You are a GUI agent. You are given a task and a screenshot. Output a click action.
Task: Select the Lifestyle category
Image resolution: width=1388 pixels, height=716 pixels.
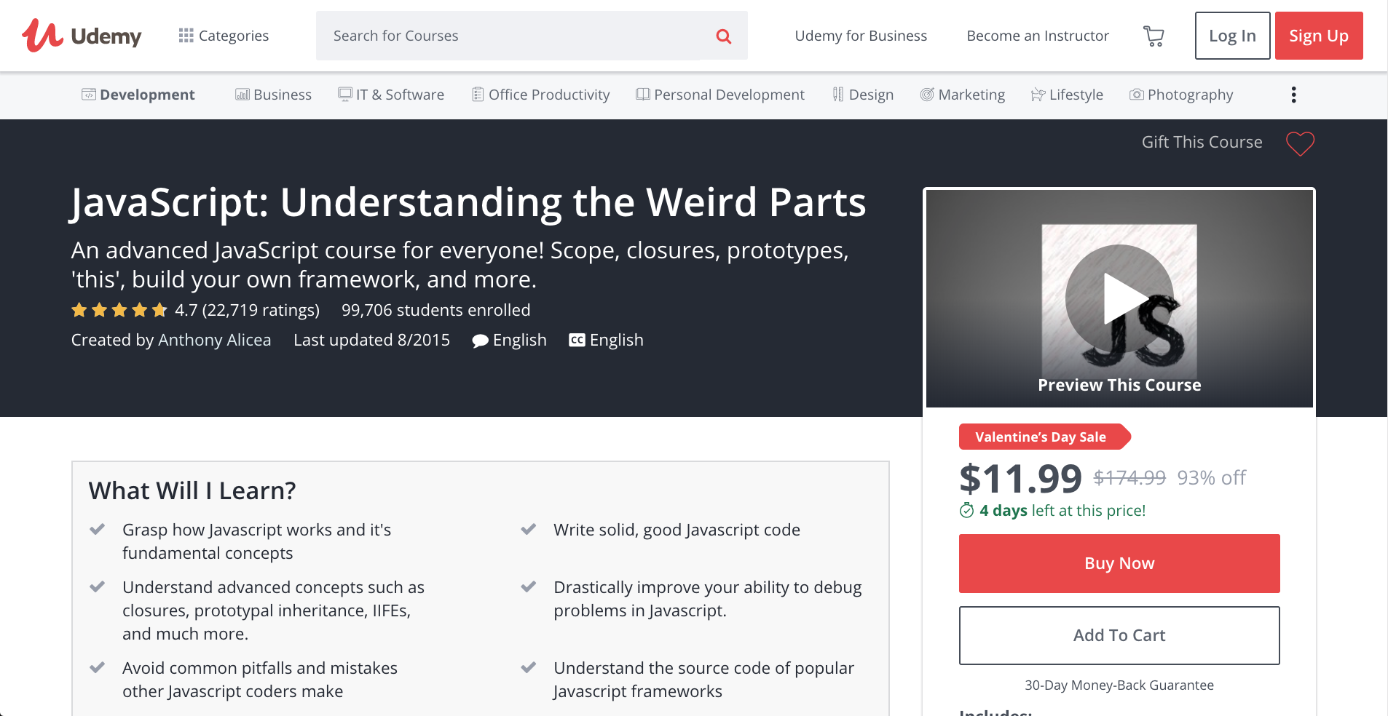pos(1067,95)
